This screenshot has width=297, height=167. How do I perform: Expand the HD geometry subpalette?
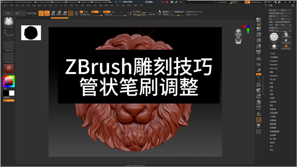click(x=273, y=79)
